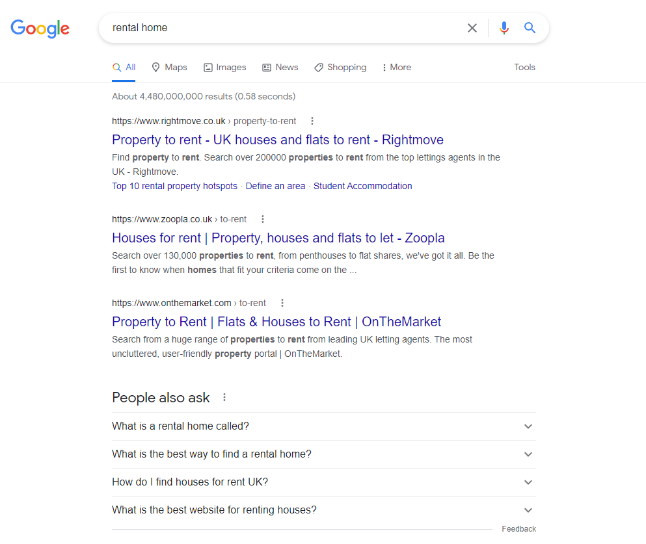
Task: Open the Rightmove 'Property to rent' result
Action: tap(278, 140)
